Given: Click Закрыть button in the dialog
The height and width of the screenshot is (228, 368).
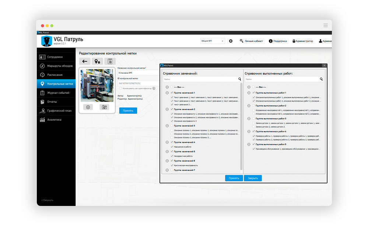Looking at the screenshot, I should click(253, 178).
